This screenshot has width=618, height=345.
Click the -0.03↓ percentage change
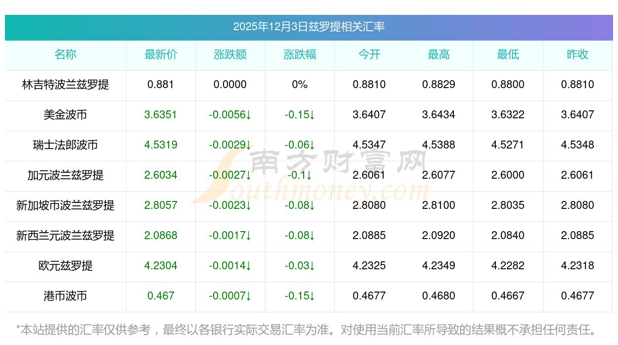tap(300, 266)
